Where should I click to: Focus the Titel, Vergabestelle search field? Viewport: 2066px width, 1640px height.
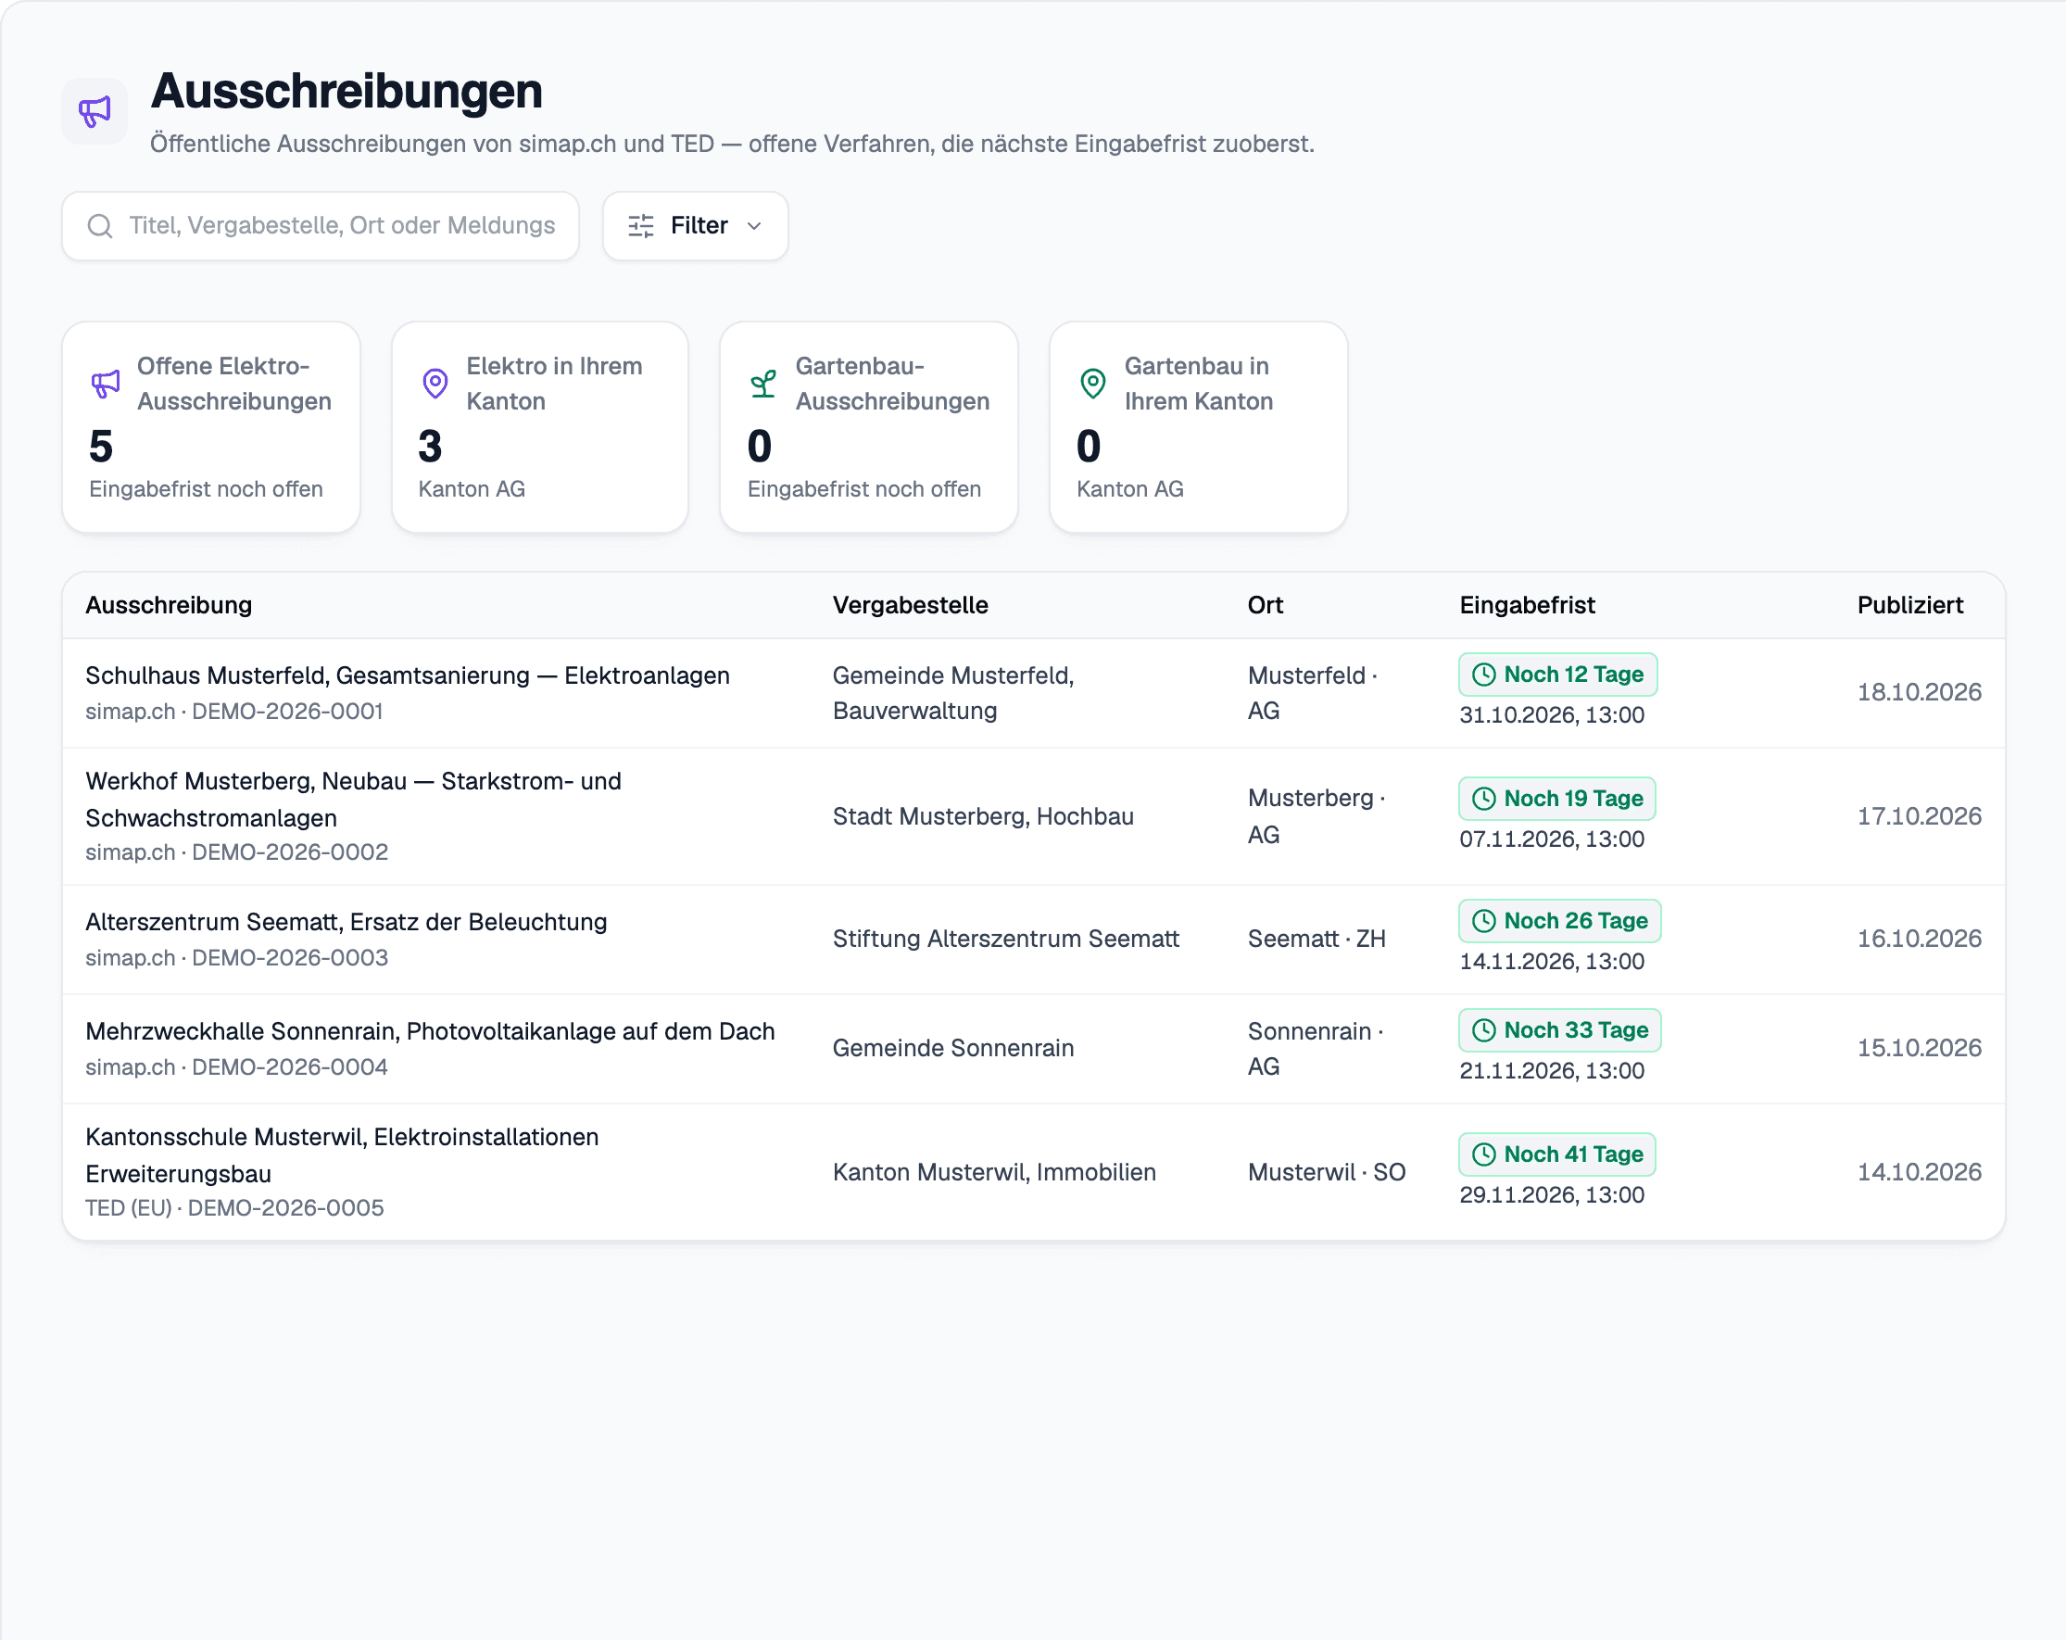(x=320, y=226)
